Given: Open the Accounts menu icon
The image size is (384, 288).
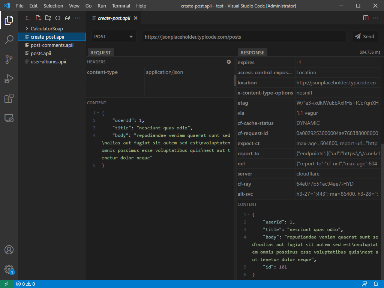Looking at the screenshot, I should tap(9, 250).
